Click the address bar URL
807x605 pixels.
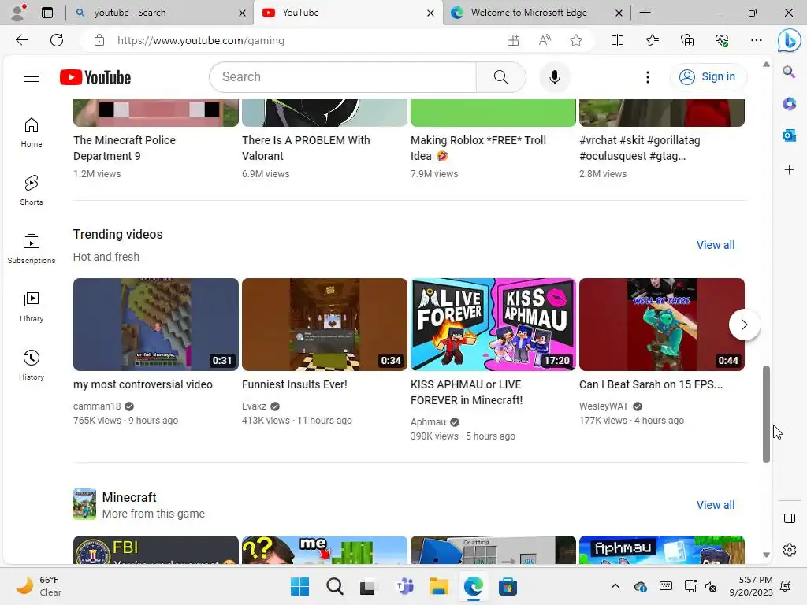pyautogui.click(x=201, y=40)
